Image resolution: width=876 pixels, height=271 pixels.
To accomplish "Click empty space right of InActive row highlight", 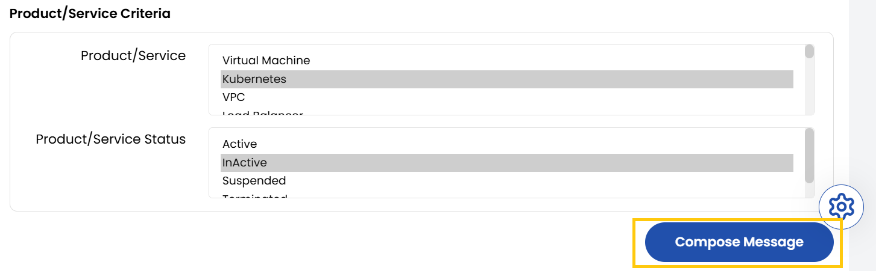I will pyautogui.click(x=799, y=163).
